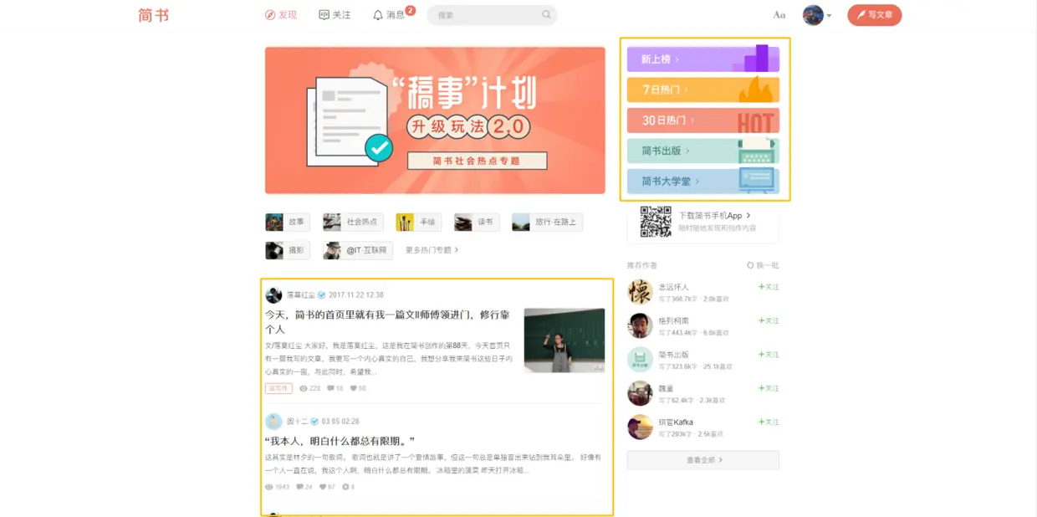The width and height of the screenshot is (1037, 517).
Task: Open the 简书 logo homepage link
Action: (154, 15)
